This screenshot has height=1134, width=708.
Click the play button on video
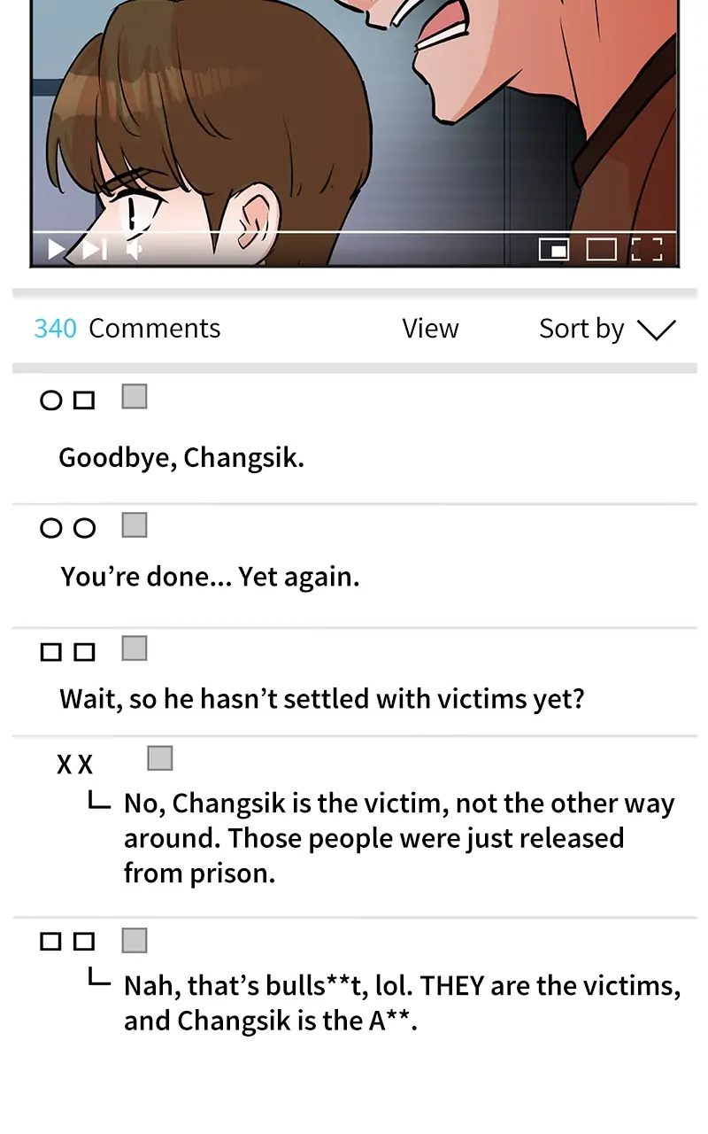pyautogui.click(x=57, y=249)
